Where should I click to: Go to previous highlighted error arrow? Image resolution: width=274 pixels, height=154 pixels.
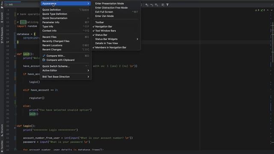tap(268, 10)
